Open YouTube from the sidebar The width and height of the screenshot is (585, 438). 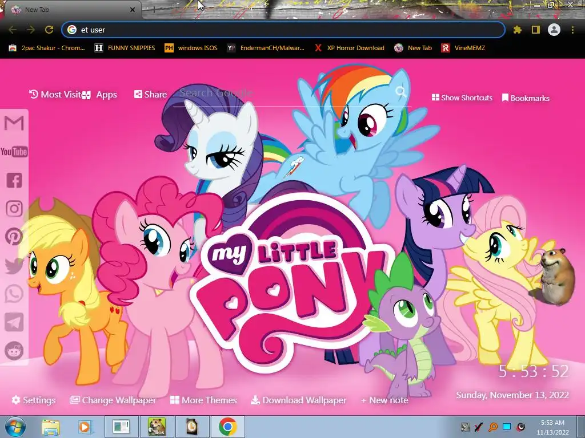[14, 152]
